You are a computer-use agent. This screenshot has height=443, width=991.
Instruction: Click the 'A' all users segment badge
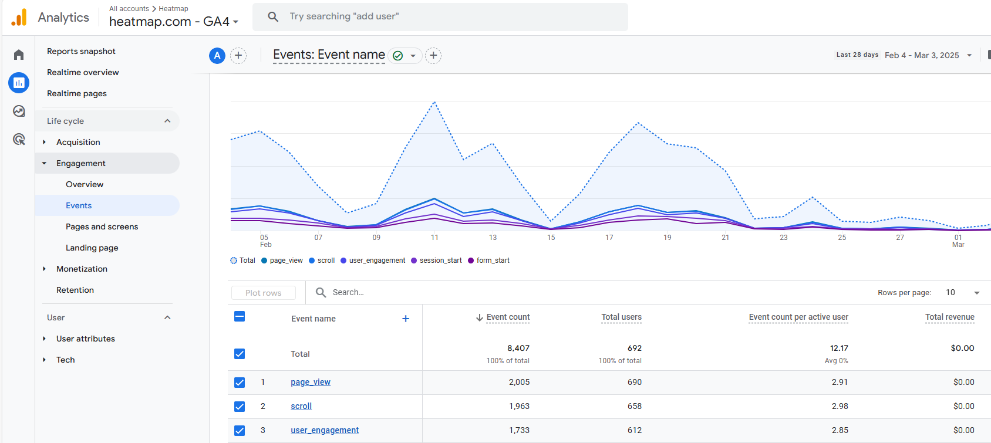click(217, 56)
